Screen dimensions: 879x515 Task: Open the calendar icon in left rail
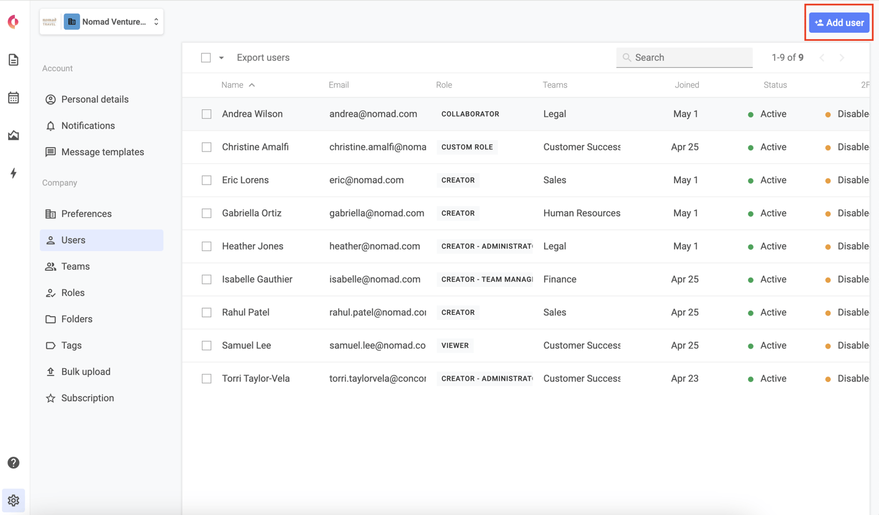pyautogui.click(x=14, y=98)
